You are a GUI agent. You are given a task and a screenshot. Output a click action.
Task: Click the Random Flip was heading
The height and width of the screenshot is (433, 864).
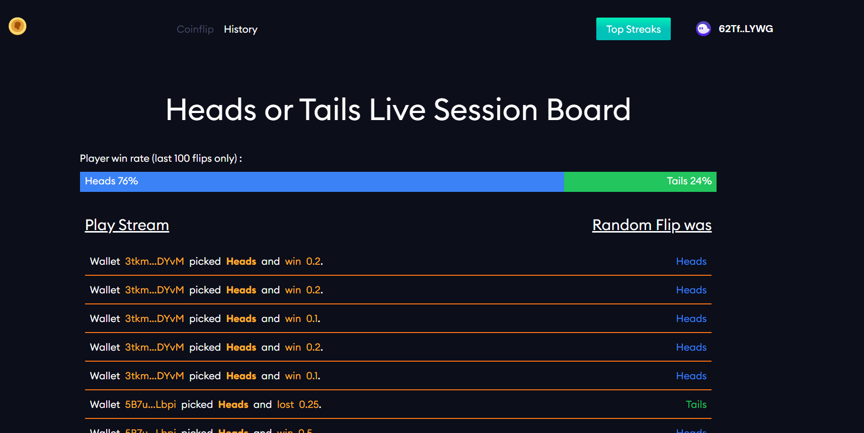pos(652,225)
